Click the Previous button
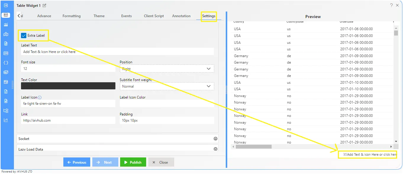The height and width of the screenshot is (174, 403). tap(77, 162)
